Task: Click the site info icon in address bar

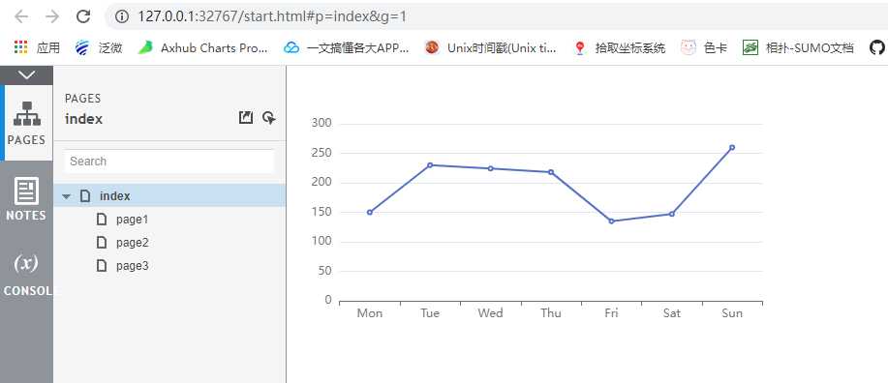Action: point(121,17)
